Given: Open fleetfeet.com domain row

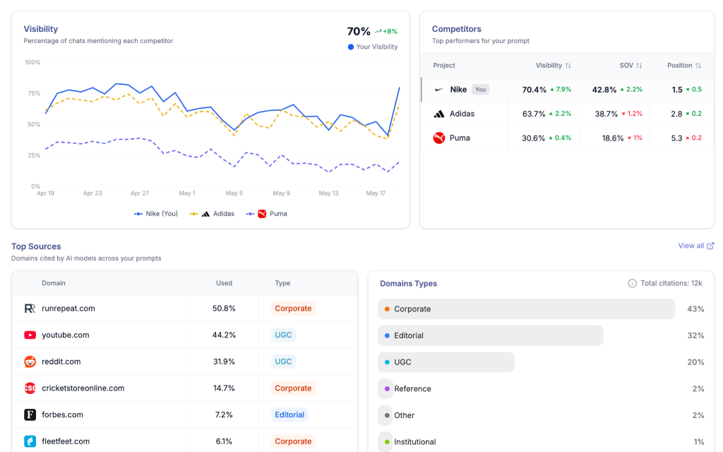Looking at the screenshot, I should [x=184, y=441].
